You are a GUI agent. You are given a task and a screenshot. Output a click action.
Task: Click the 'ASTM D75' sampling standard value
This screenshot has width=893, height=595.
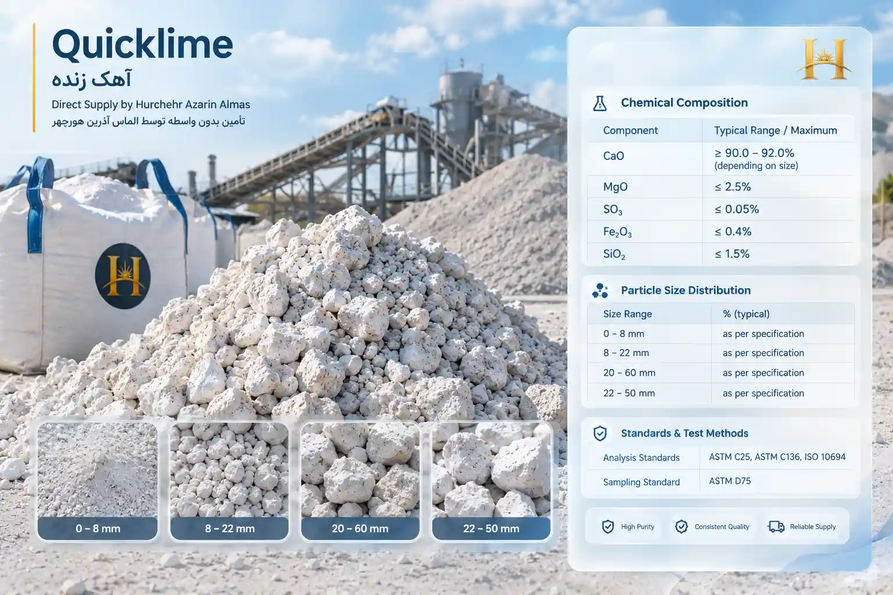click(x=730, y=481)
